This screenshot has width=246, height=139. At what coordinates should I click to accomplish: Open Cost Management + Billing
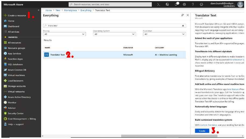tap(22, 119)
